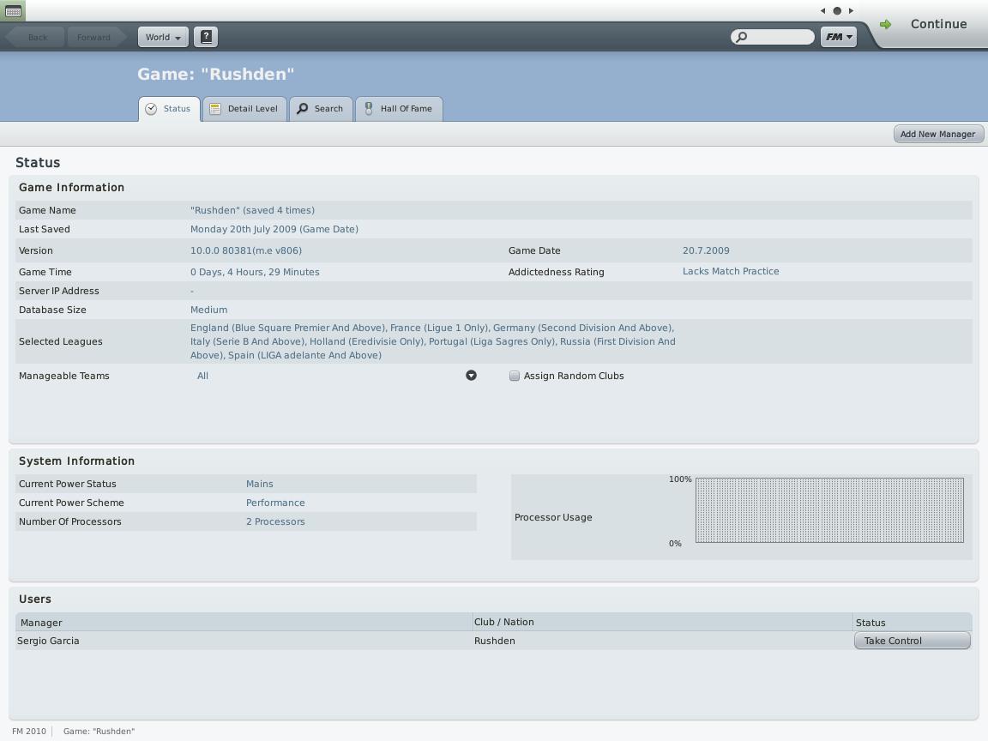
Task: Click the small left arrow above Continue
Action: 822,11
